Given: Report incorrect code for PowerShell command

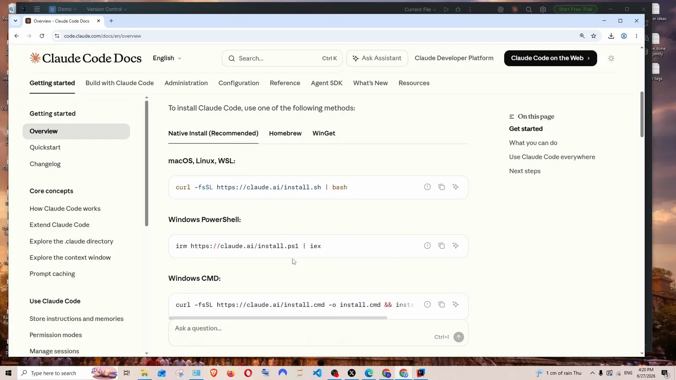Looking at the screenshot, I should click(x=428, y=246).
